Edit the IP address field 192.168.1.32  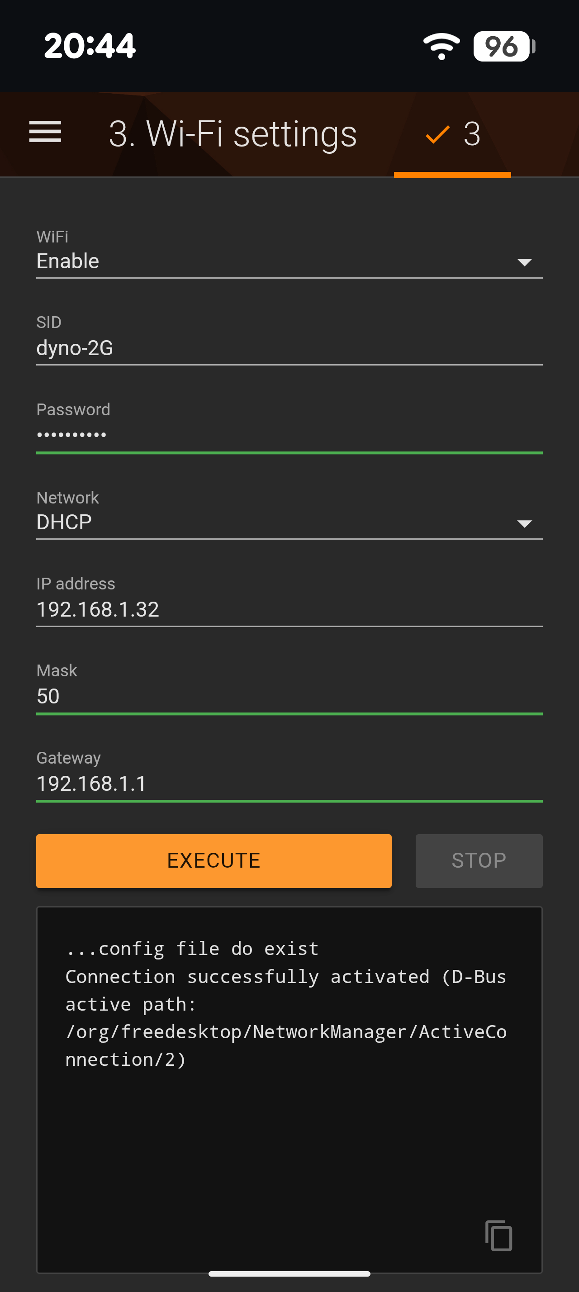click(x=289, y=609)
